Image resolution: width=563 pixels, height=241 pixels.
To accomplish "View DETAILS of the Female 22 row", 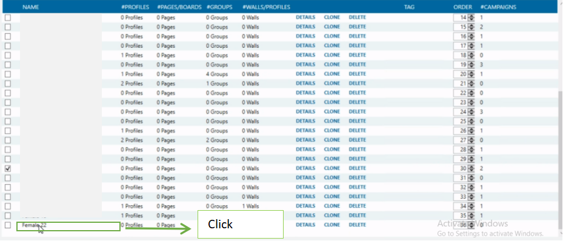I will (305, 225).
